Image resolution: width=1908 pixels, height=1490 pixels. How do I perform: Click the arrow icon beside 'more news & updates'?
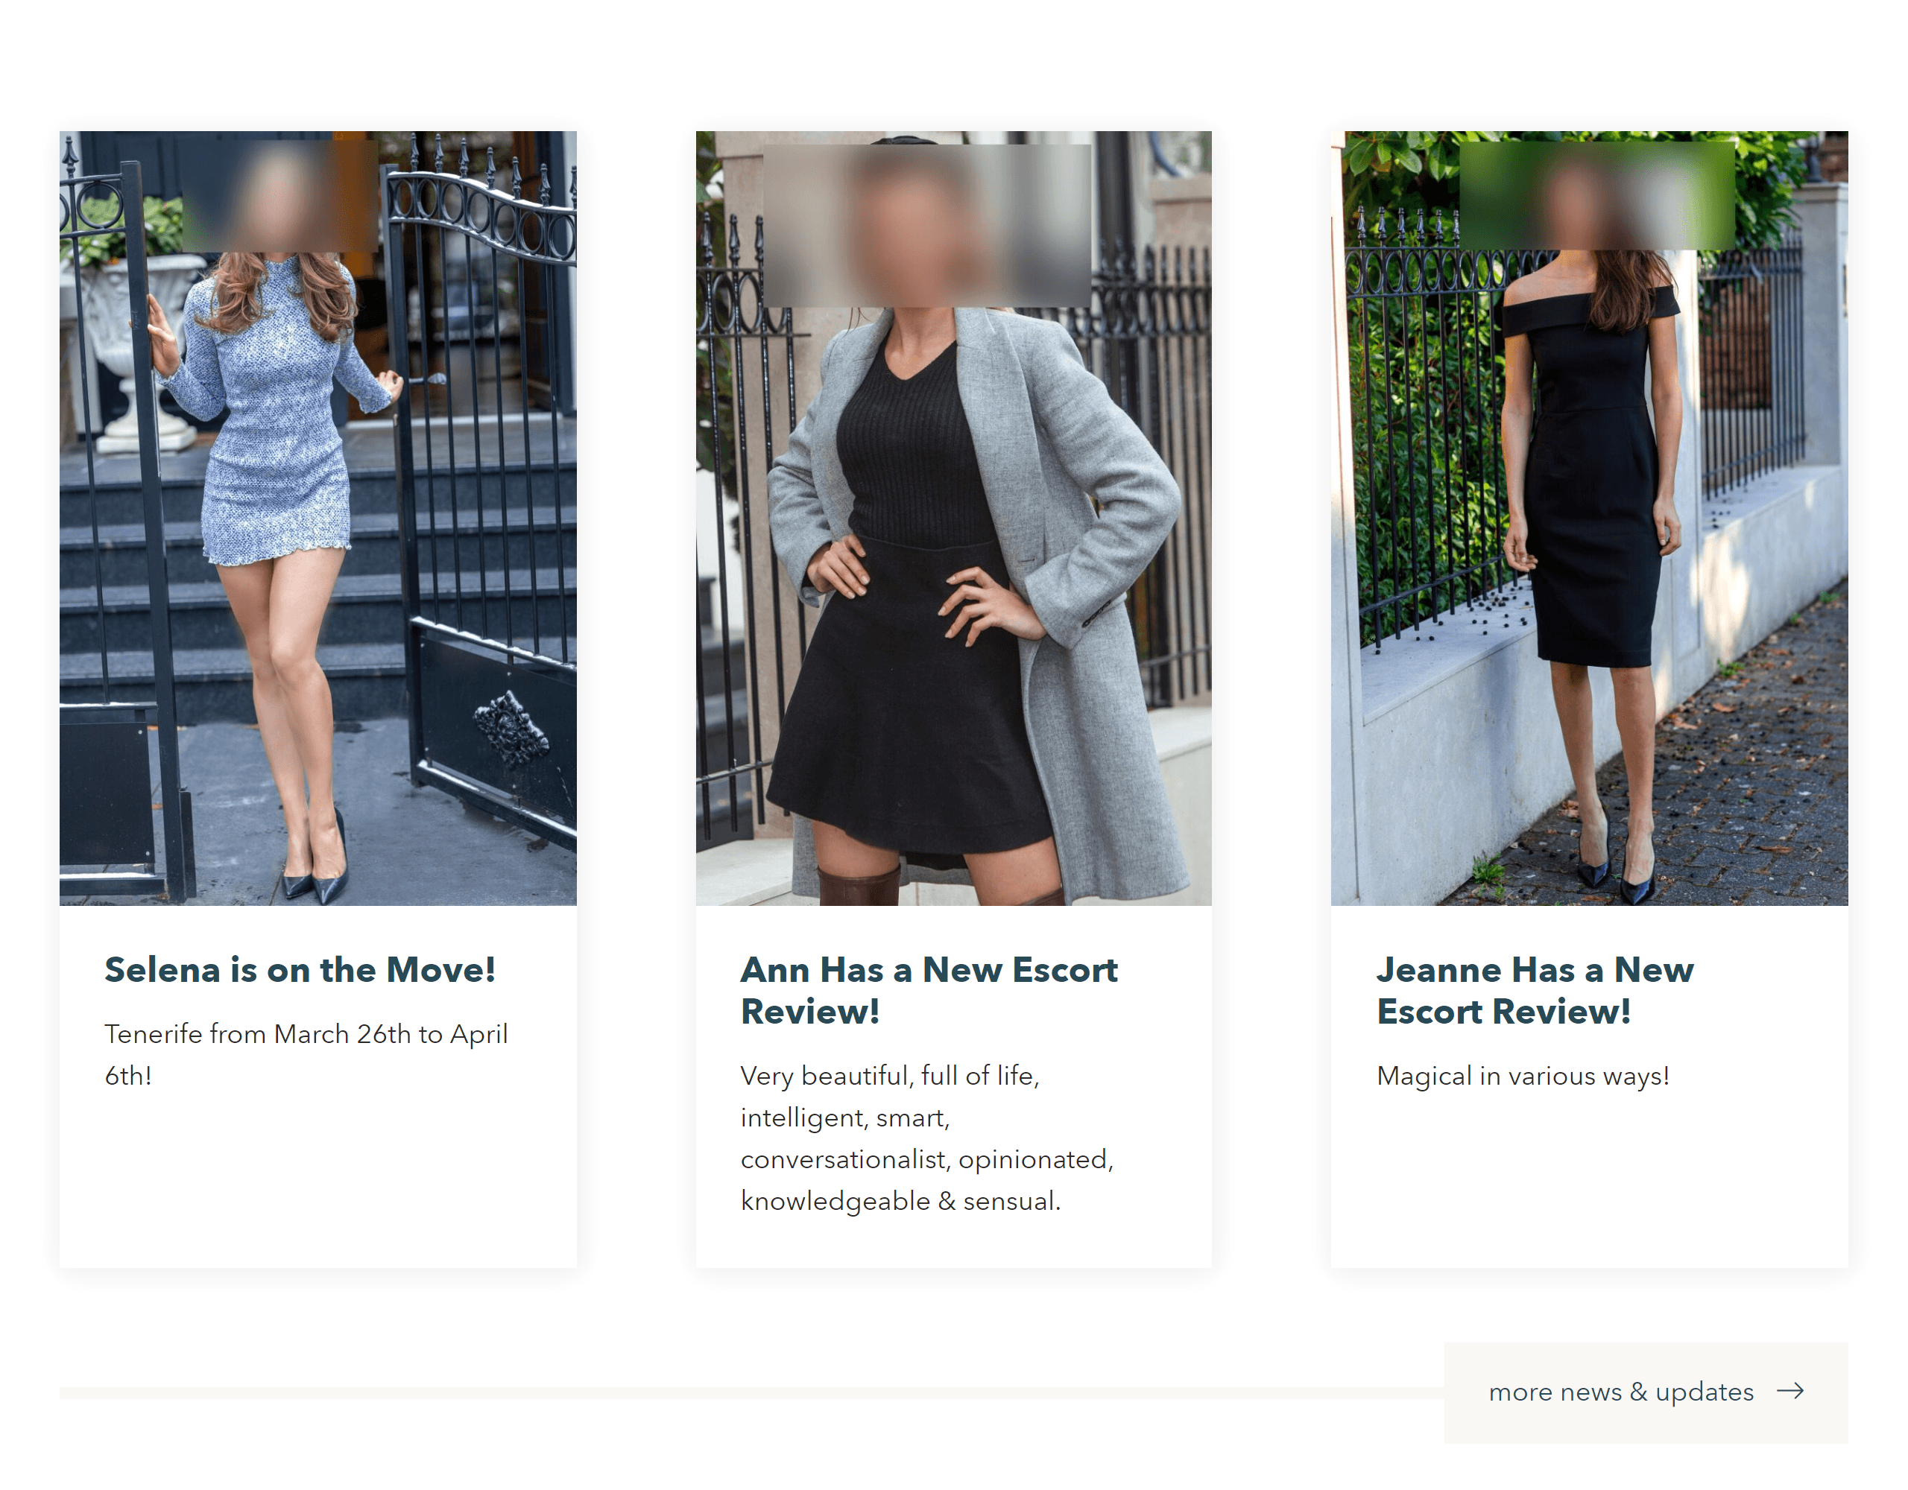[1790, 1392]
